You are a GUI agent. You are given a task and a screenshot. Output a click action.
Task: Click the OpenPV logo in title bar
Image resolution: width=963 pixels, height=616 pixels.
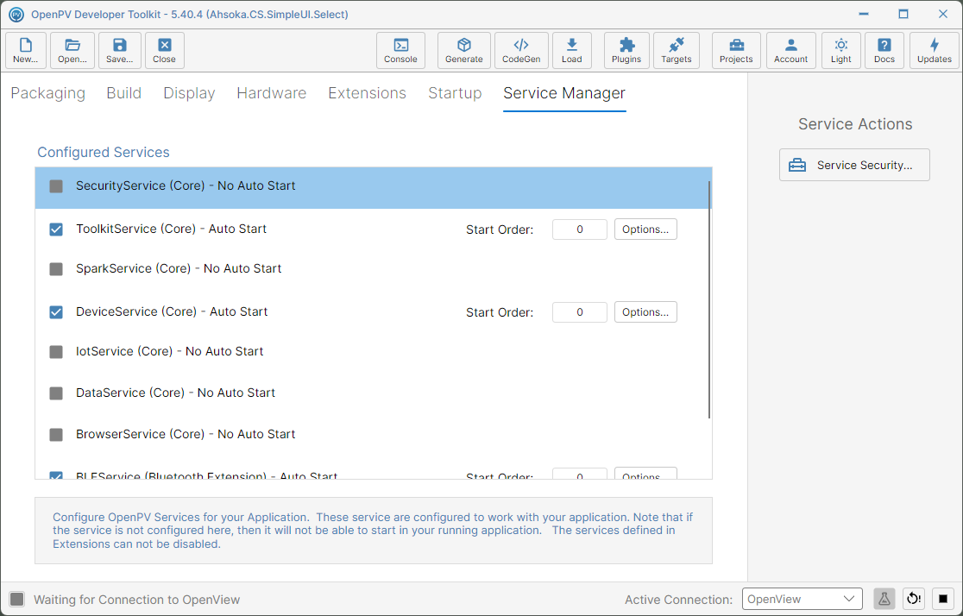click(x=16, y=14)
